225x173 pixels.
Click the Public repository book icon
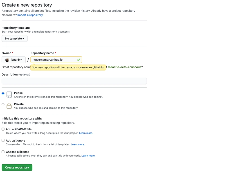point(9,95)
